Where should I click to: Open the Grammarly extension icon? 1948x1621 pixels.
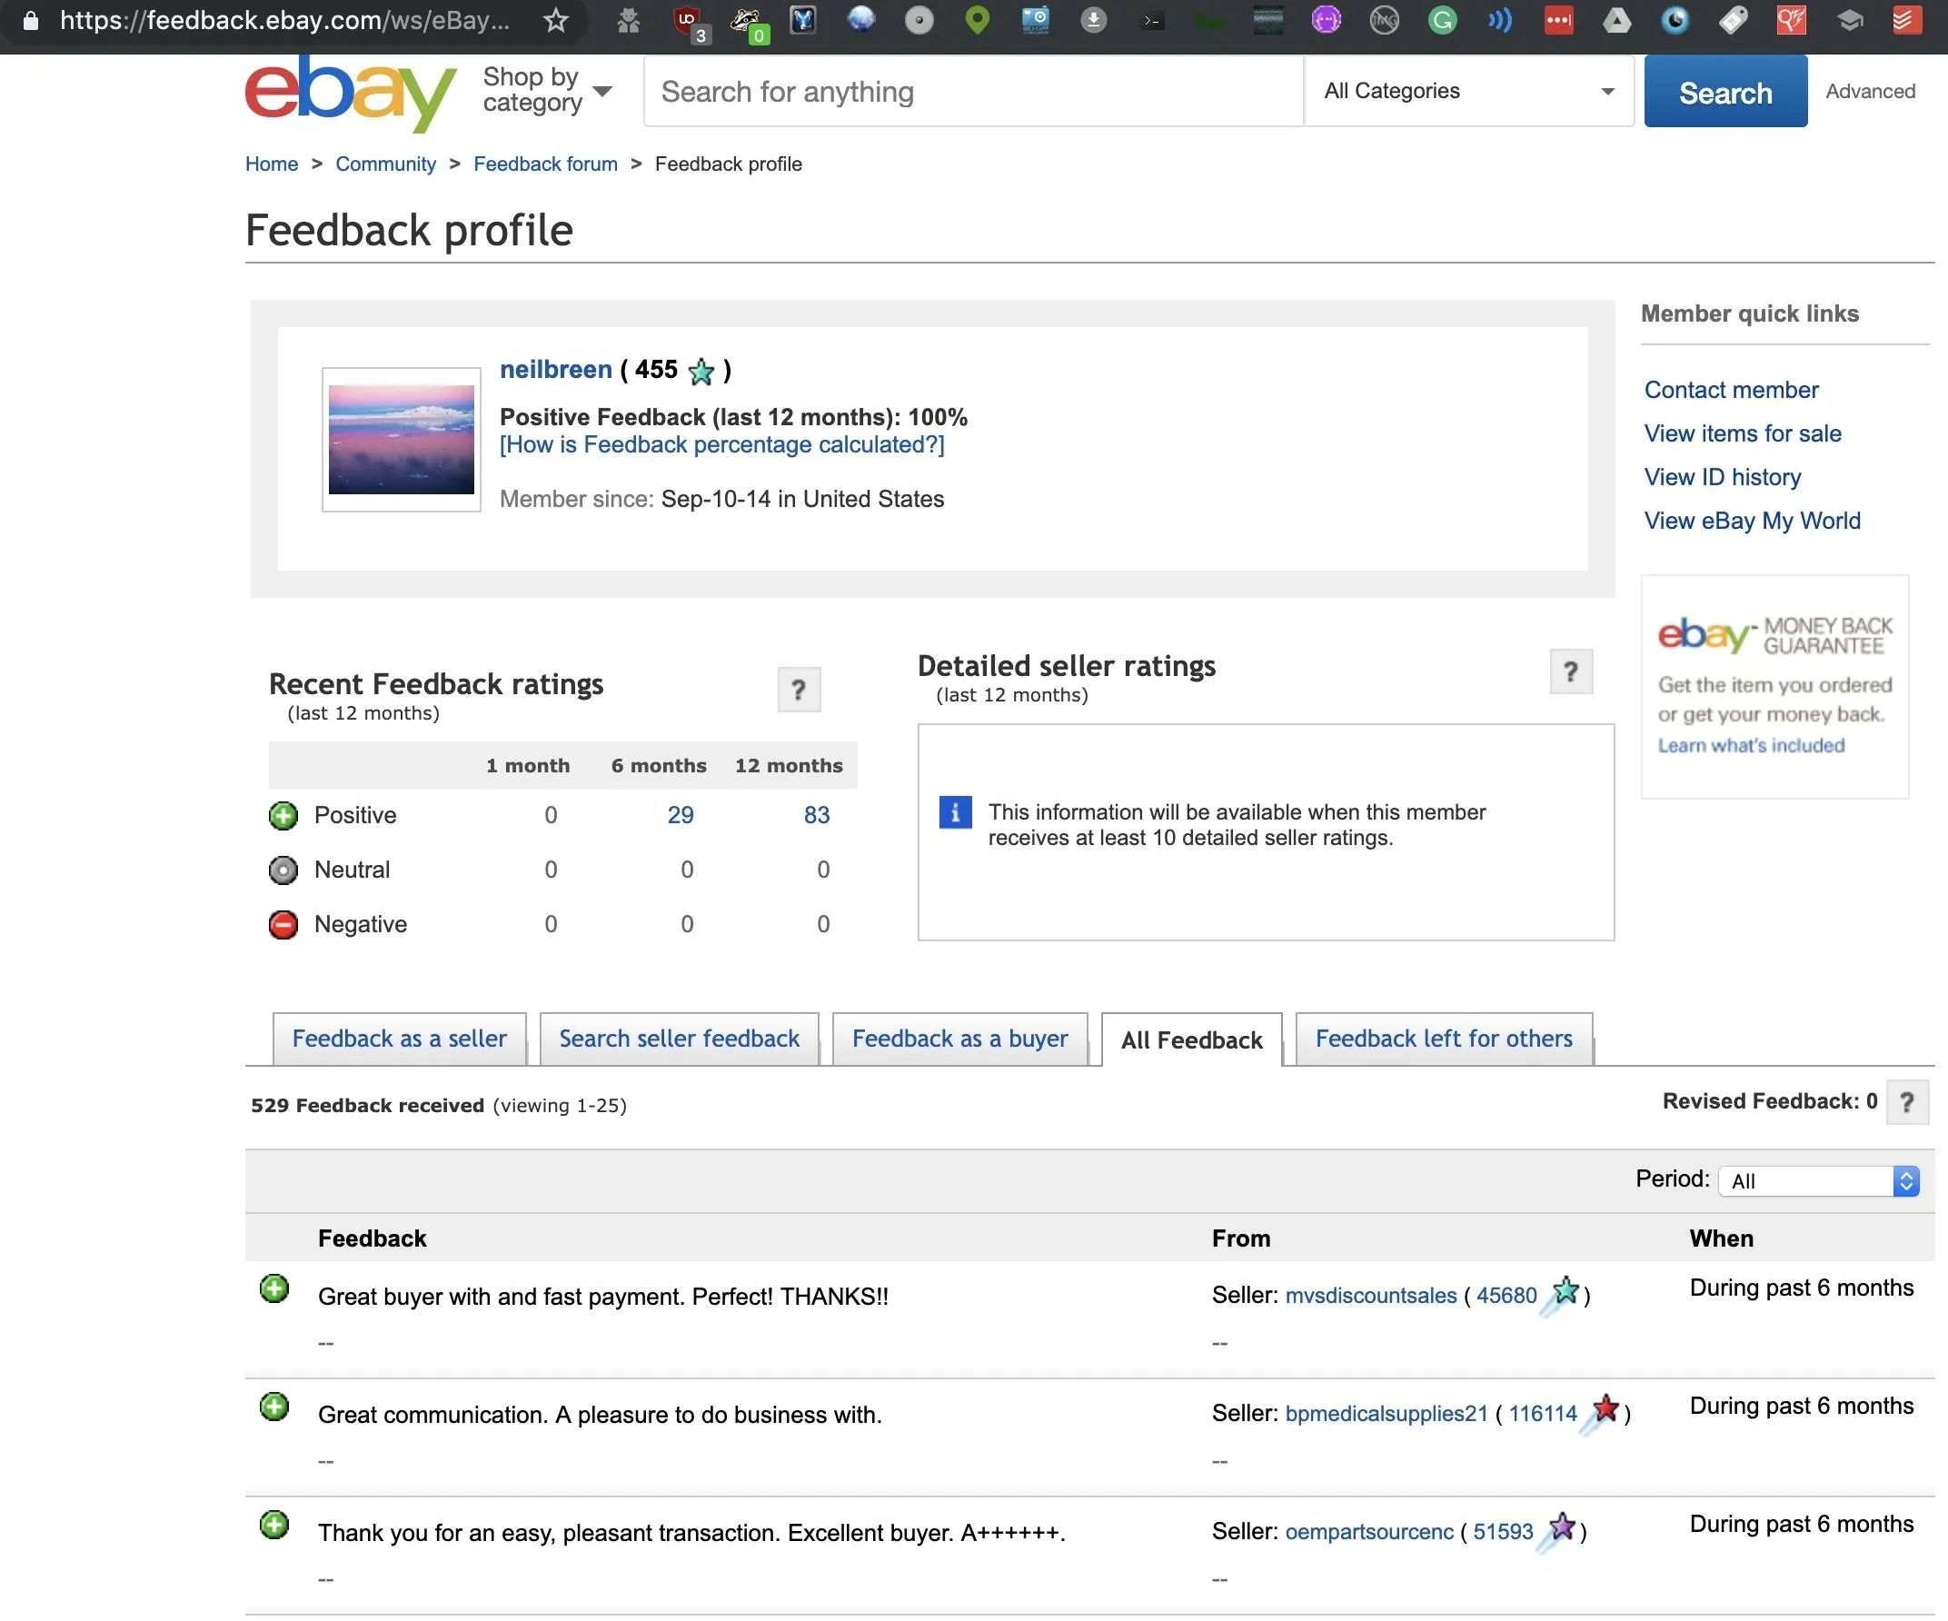(1442, 20)
